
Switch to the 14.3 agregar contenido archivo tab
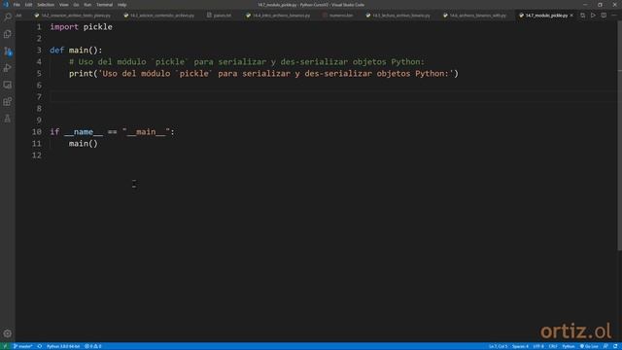click(159, 16)
